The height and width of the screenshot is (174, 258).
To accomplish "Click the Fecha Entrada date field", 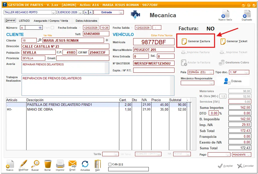I will pyautogui.click(x=91, y=28).
